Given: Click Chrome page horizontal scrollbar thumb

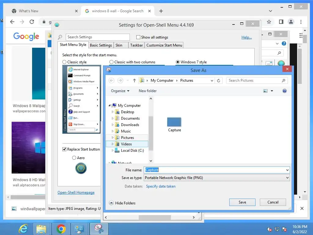Looking at the screenshot, I should [x=28, y=197].
